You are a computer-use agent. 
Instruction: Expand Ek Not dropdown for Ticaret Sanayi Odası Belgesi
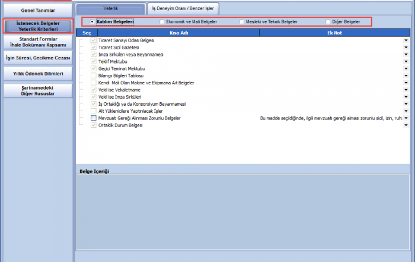click(x=406, y=40)
